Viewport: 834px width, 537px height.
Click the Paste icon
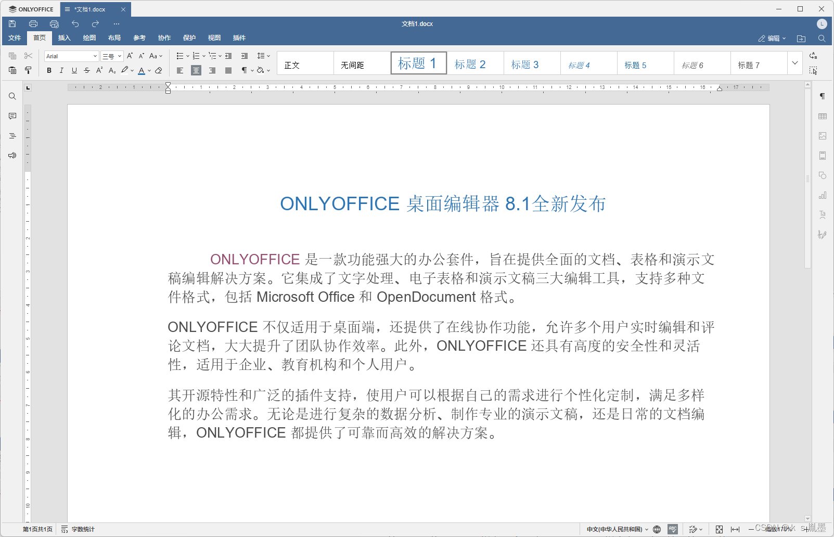12,70
